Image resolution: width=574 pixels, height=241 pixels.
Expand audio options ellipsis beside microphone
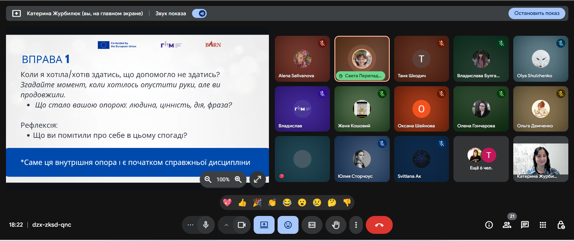(190, 225)
